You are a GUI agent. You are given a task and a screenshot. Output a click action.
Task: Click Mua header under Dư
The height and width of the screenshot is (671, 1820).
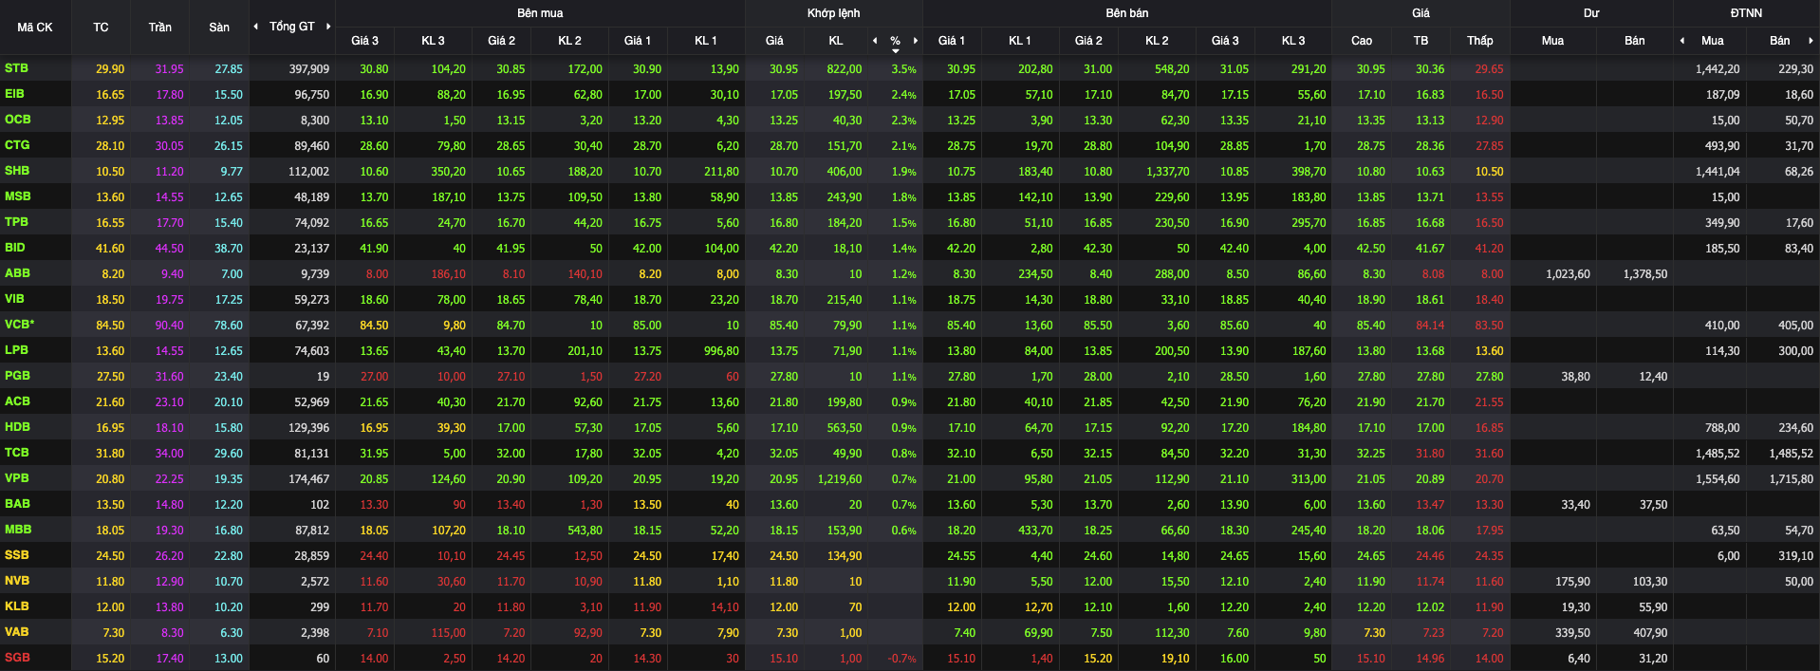point(1552,41)
